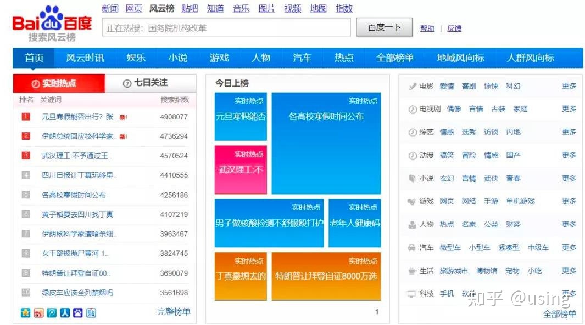Screen dimensions: 585x325
Task: Click the 汽车 car icon
Action: click(x=411, y=248)
